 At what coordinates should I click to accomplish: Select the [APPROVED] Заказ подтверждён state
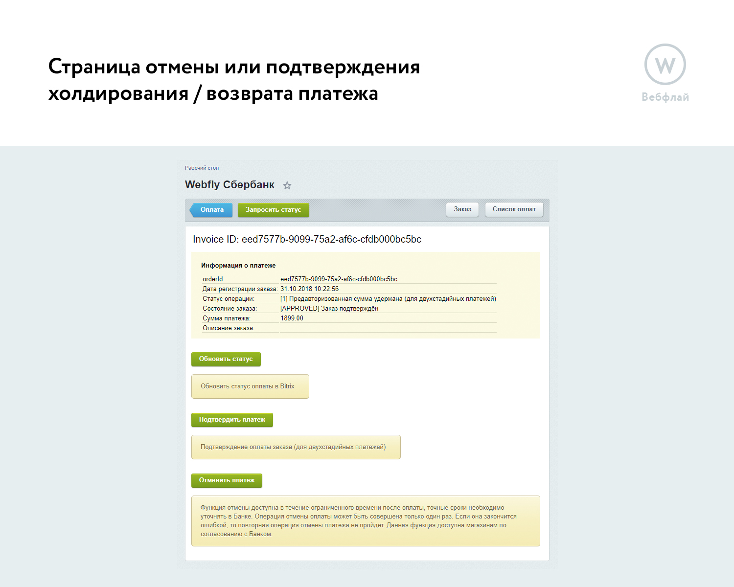click(x=329, y=309)
